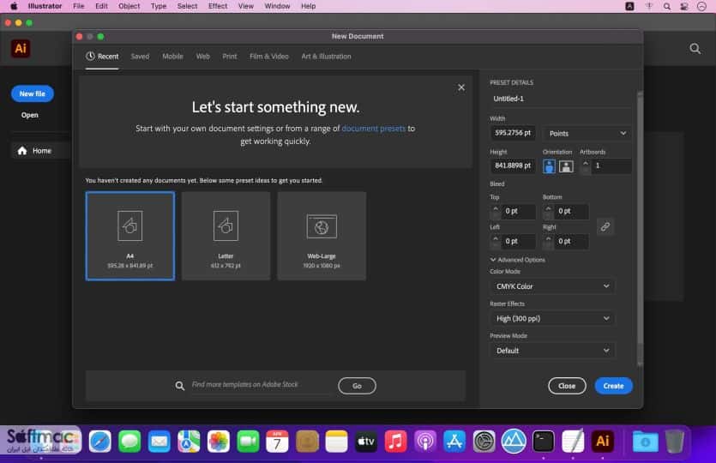Open the Preview Mode Default dropdown
This screenshot has height=463, width=716.
pyautogui.click(x=552, y=351)
